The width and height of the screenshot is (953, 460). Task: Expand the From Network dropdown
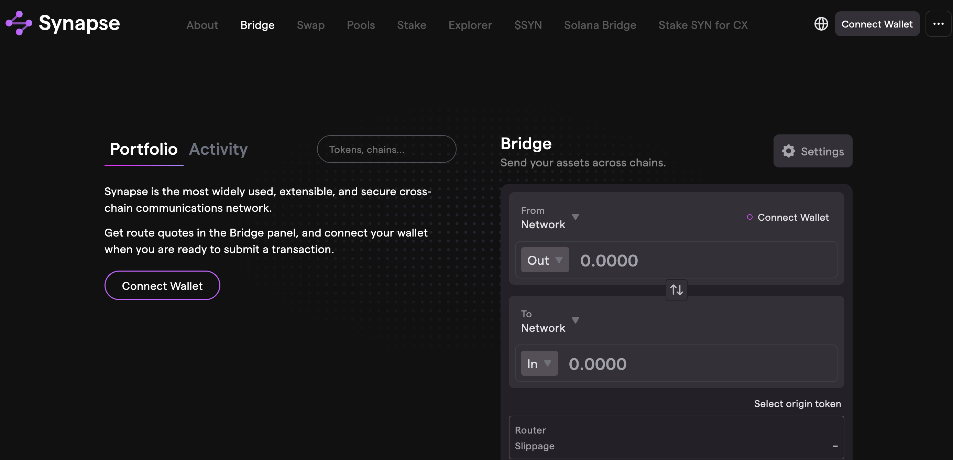point(549,218)
